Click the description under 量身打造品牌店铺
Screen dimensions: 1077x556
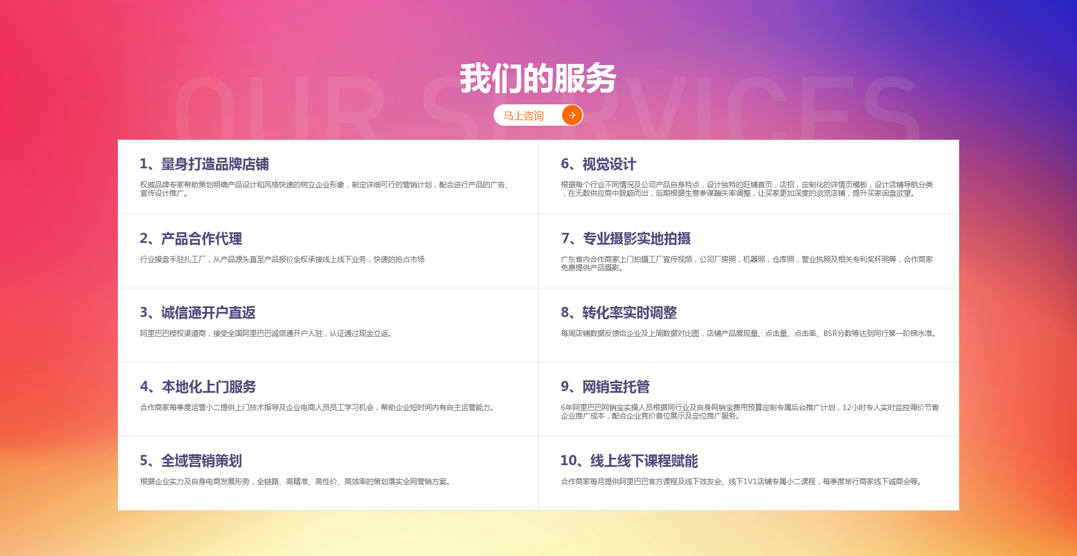324,189
